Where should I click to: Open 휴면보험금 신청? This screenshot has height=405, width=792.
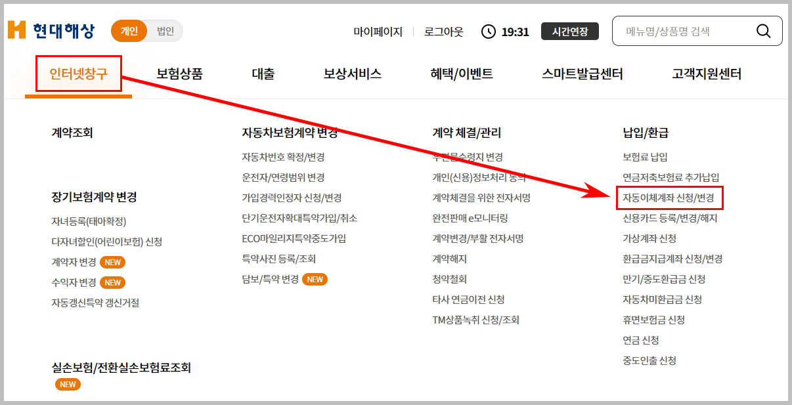click(653, 320)
